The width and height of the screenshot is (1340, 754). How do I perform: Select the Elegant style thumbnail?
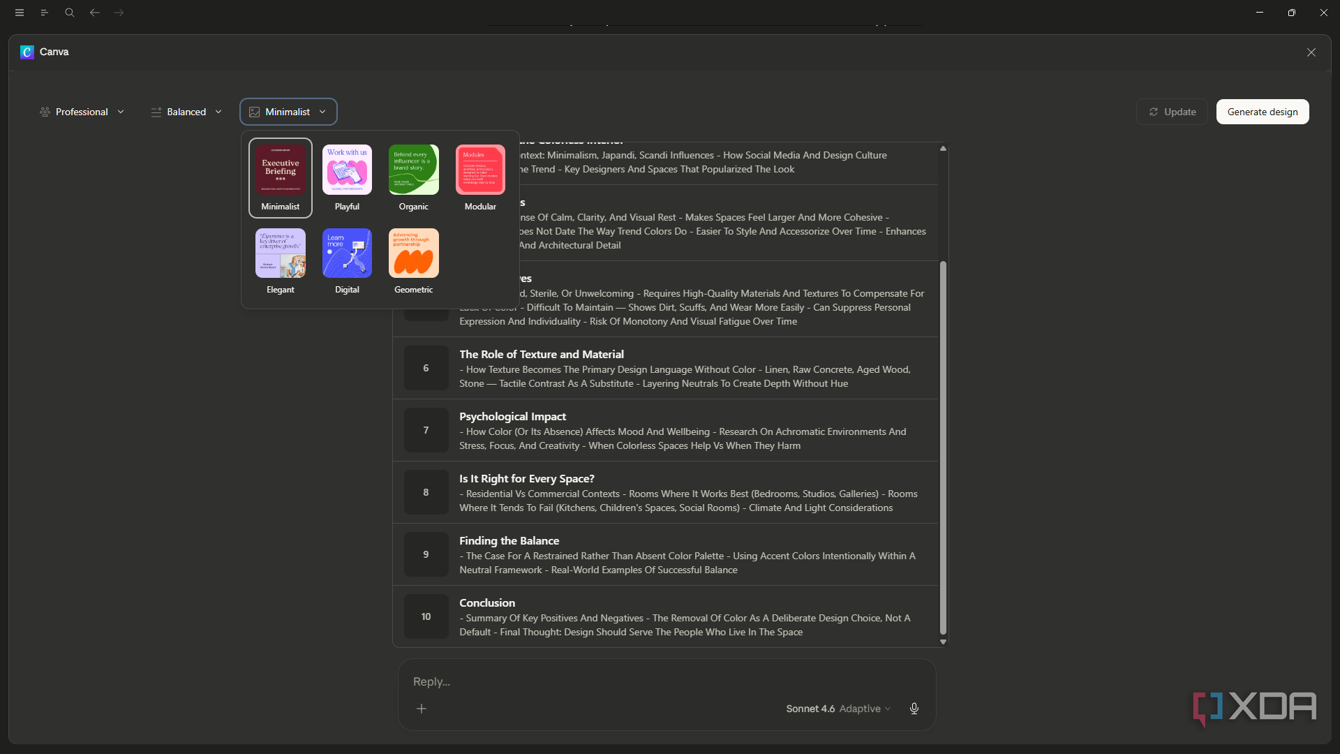(281, 261)
